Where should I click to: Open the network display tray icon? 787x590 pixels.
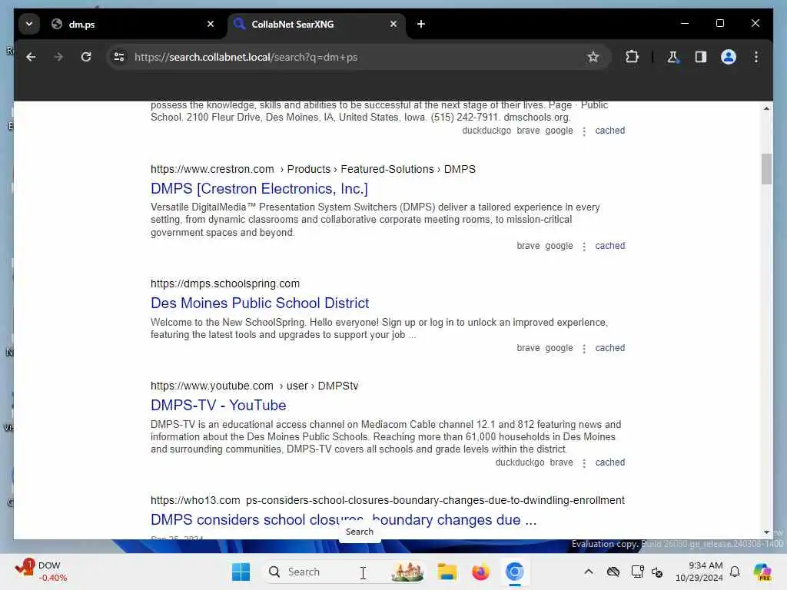637,572
